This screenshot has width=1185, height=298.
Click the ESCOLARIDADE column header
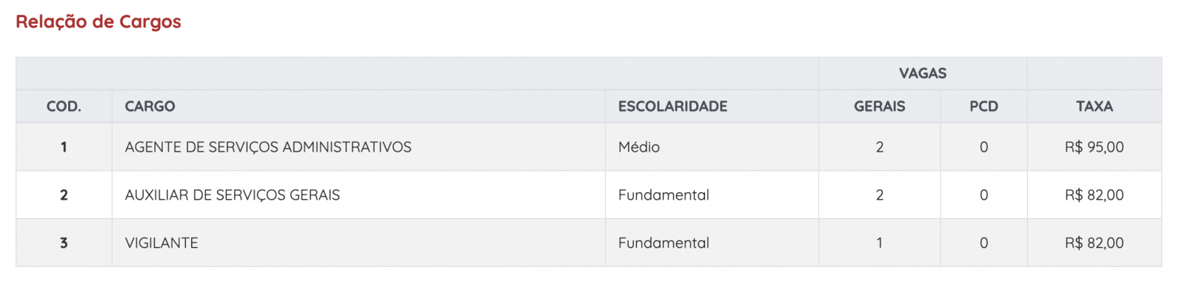(712, 106)
